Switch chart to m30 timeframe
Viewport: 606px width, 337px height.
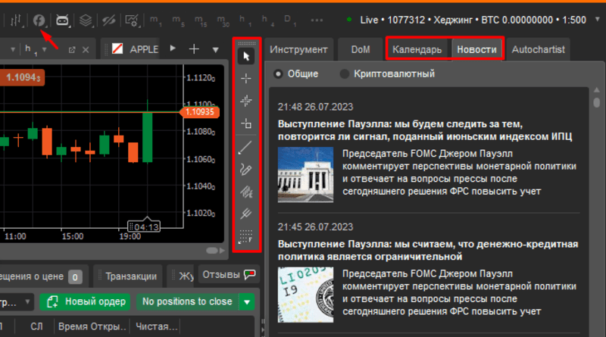[x=223, y=20]
